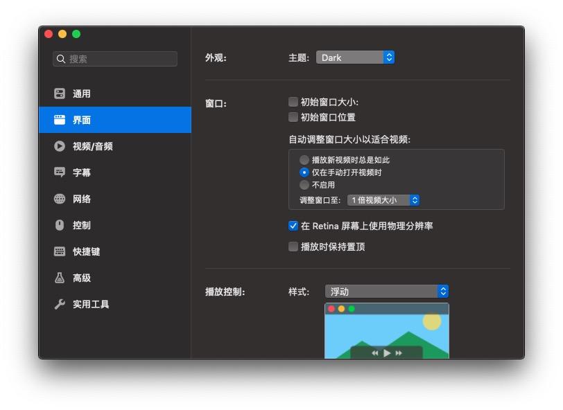563x410 pixels.
Task: Choose 播放新视频时总是如此 option
Action: coord(304,160)
